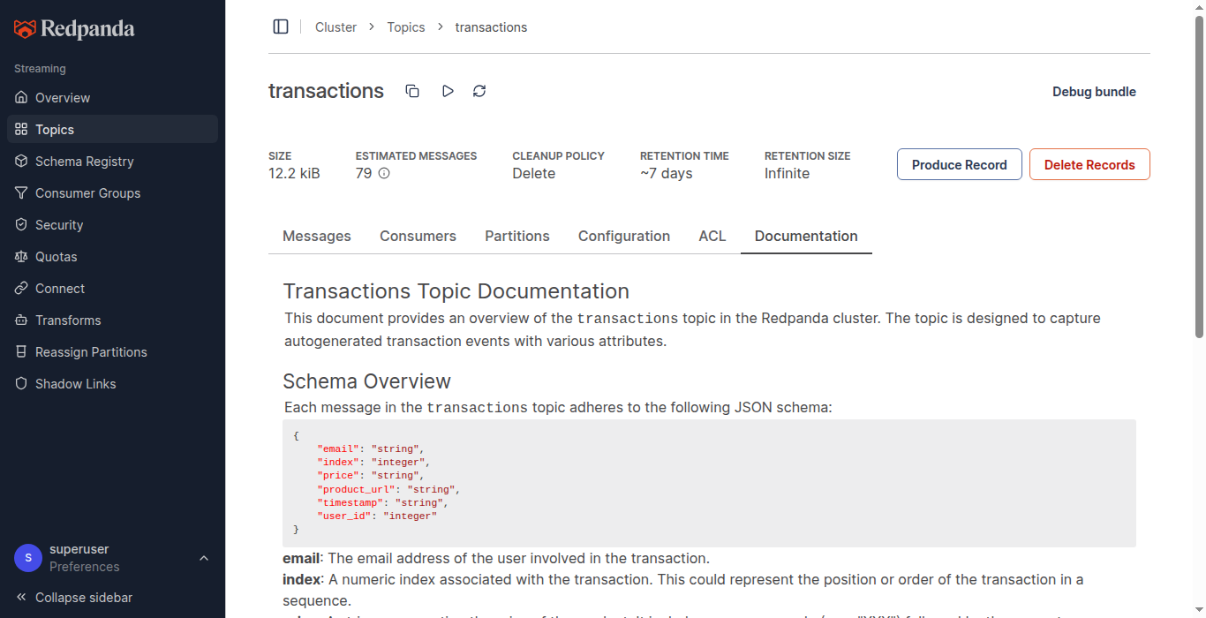This screenshot has height=618, width=1206.
Task: Open Reassign Partitions in the sidebar
Action: click(112, 352)
